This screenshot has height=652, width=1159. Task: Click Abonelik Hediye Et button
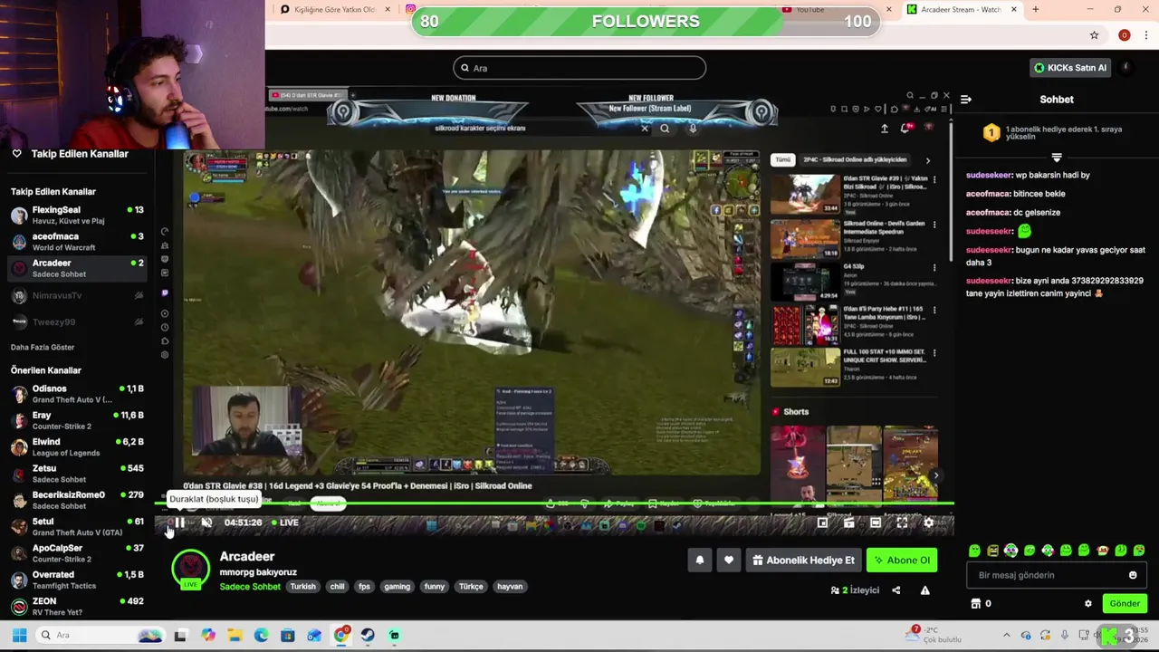click(803, 561)
